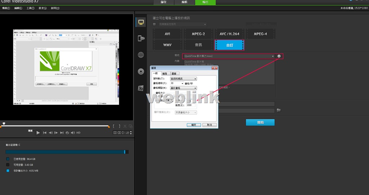Open the display aspect ratio dropdown
This screenshot has width=369, height=195.
pos(186,112)
